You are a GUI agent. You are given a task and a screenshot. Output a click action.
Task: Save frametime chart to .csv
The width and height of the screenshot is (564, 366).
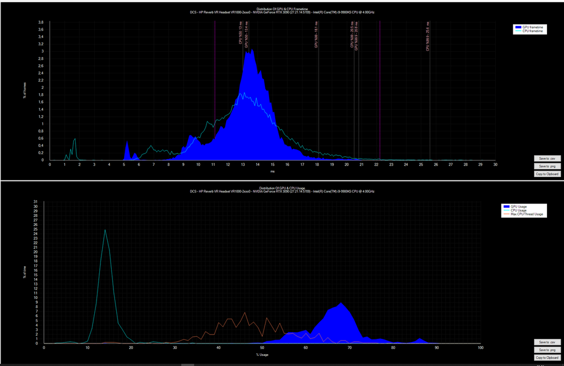coord(547,158)
